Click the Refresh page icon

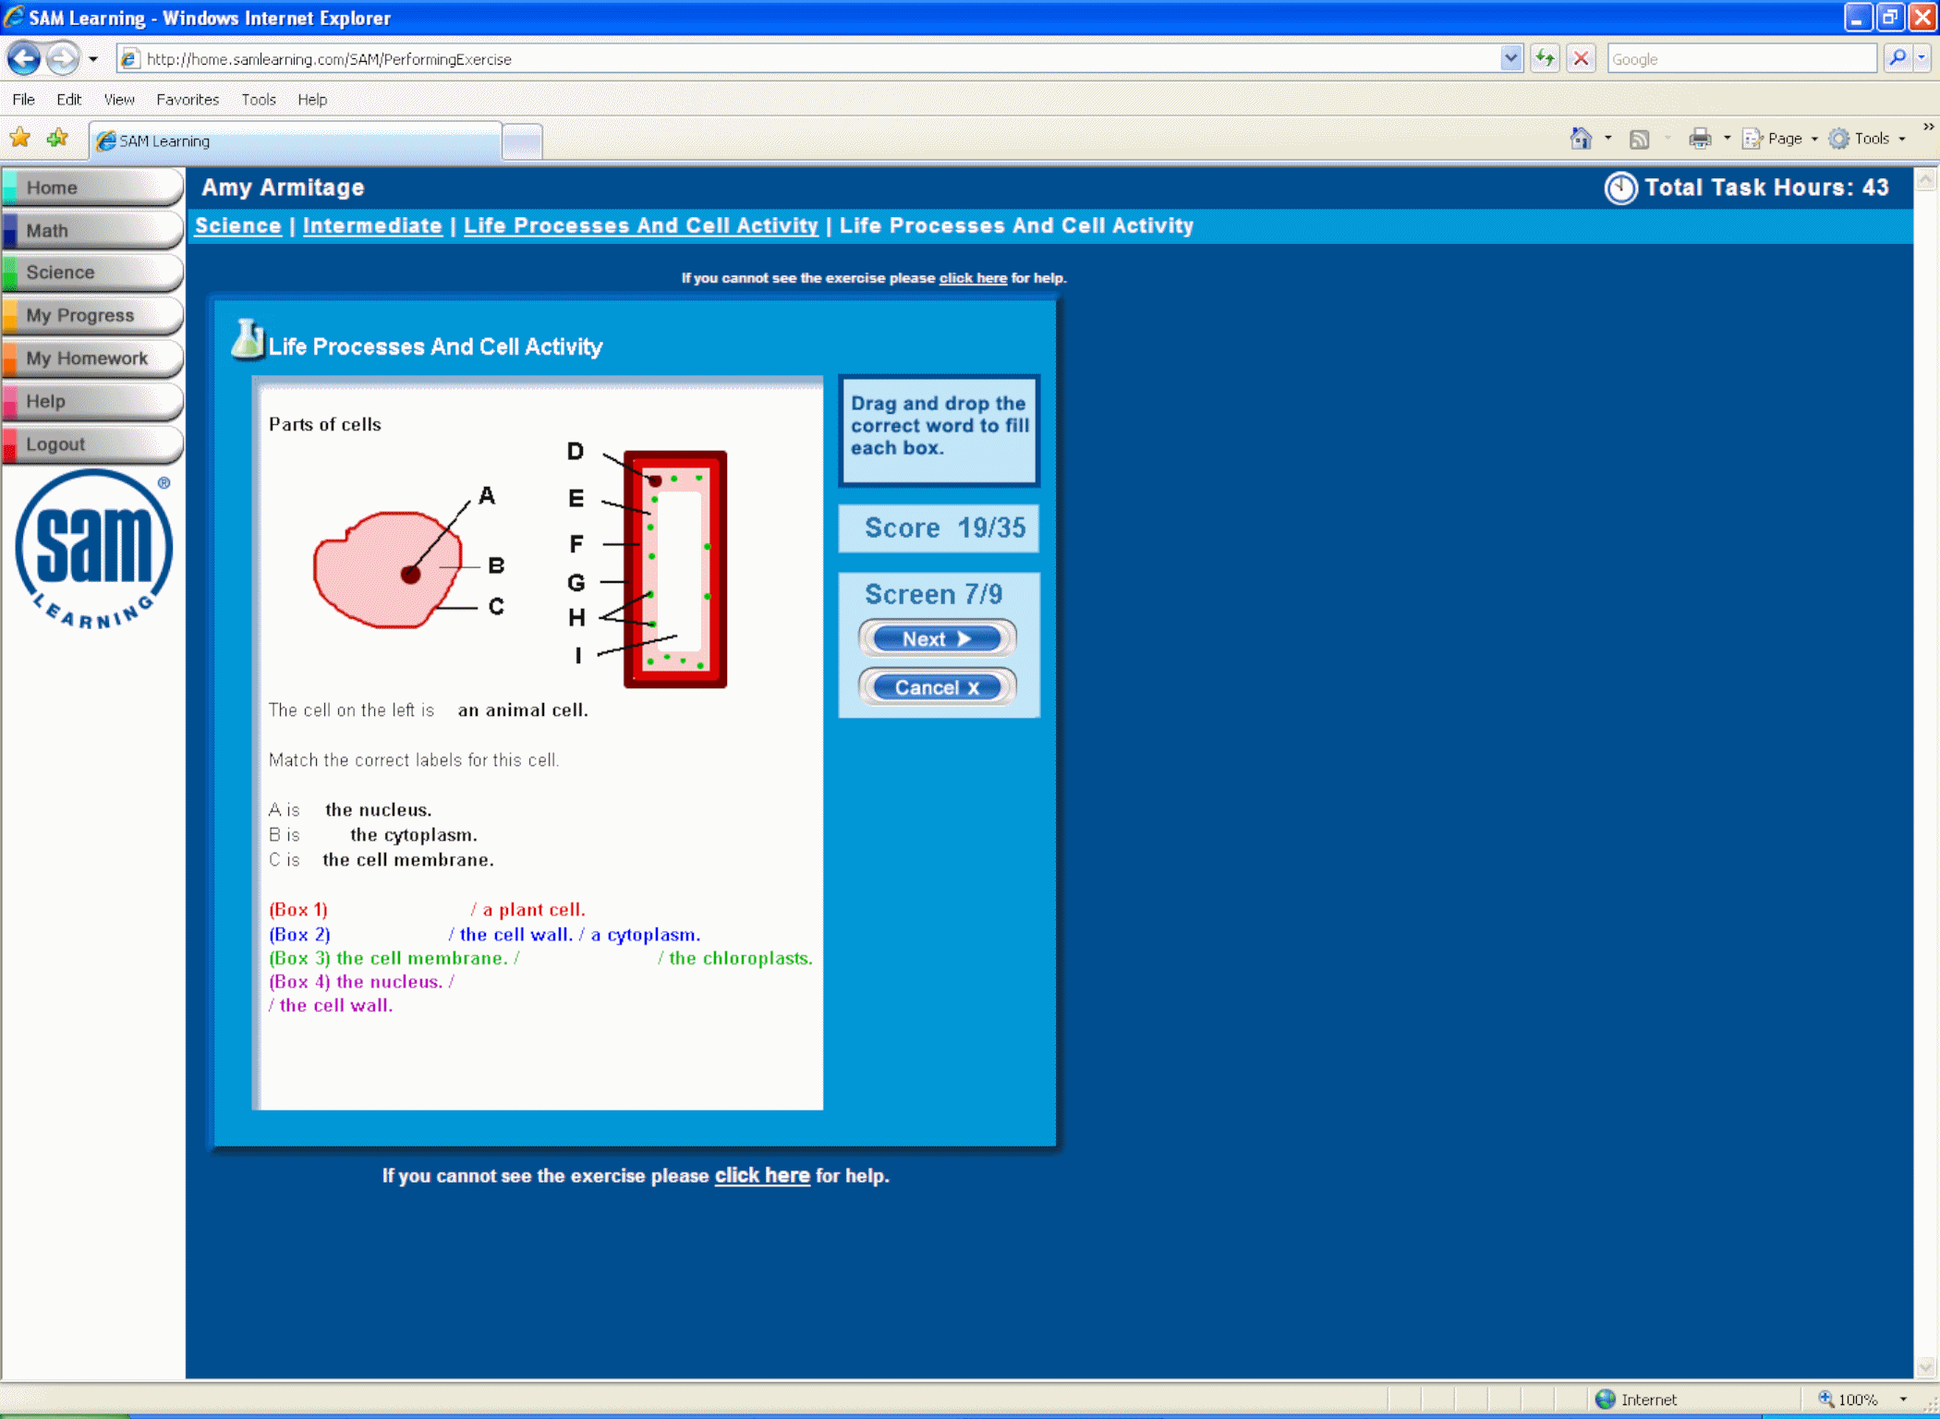coord(1545,59)
